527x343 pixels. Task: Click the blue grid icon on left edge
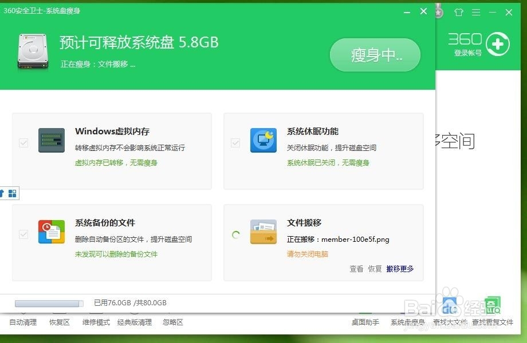(x=13, y=193)
